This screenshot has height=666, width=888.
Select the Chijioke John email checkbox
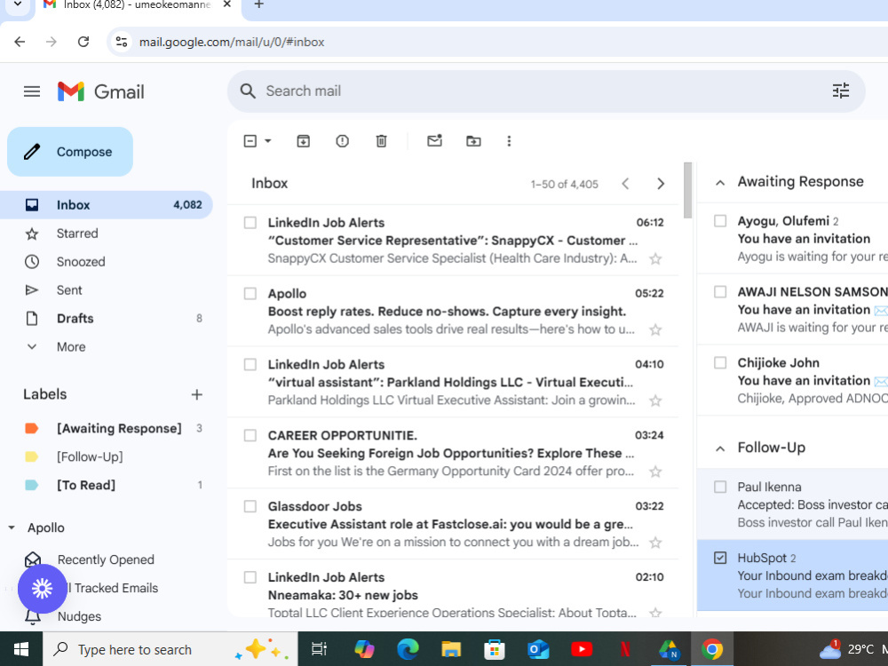[720, 362]
